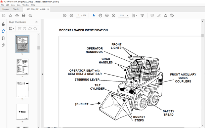Toggle Page Thumbnails sidebar icon
The width and height of the screenshot is (205, 128).
(3, 31)
